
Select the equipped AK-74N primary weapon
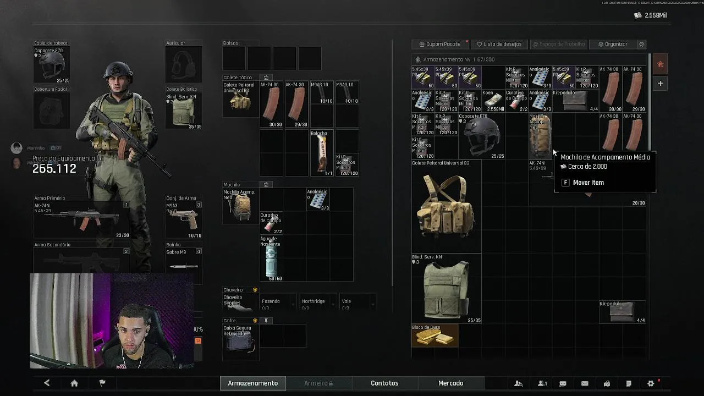click(x=81, y=219)
